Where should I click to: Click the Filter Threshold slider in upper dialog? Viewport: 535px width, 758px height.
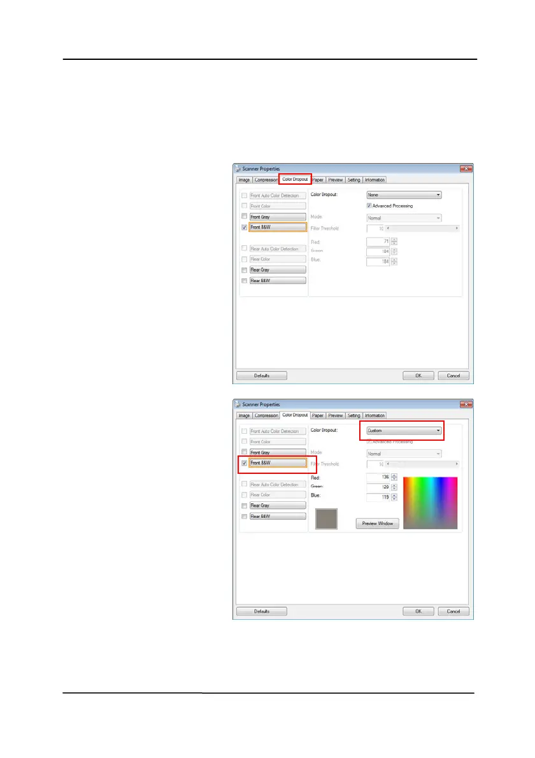pos(422,228)
